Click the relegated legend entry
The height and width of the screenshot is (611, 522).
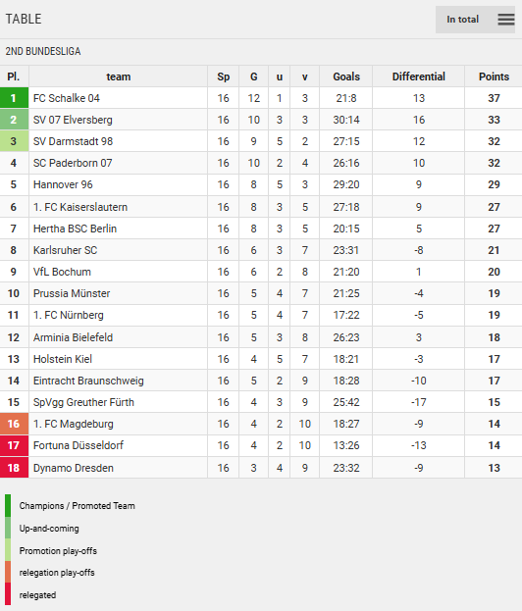pos(38,595)
